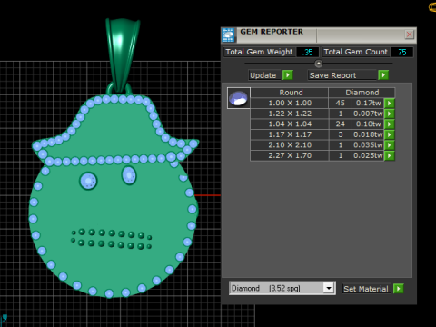Screen dimensions: 436x327
Task: Click the green arrow beside Save Report
Action: [x=383, y=74]
